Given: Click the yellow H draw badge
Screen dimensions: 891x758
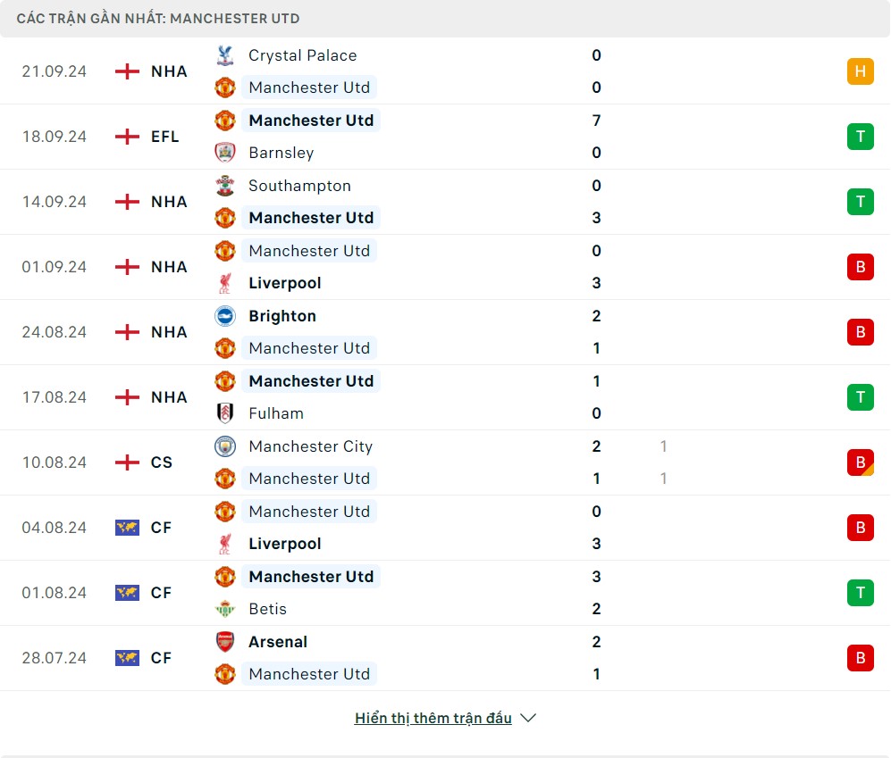Looking at the screenshot, I should coord(860,71).
